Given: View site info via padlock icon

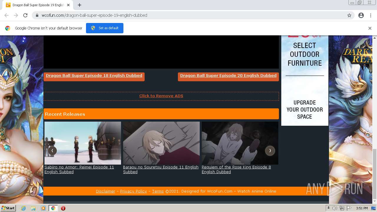Looking at the screenshot, I should [x=37, y=15].
